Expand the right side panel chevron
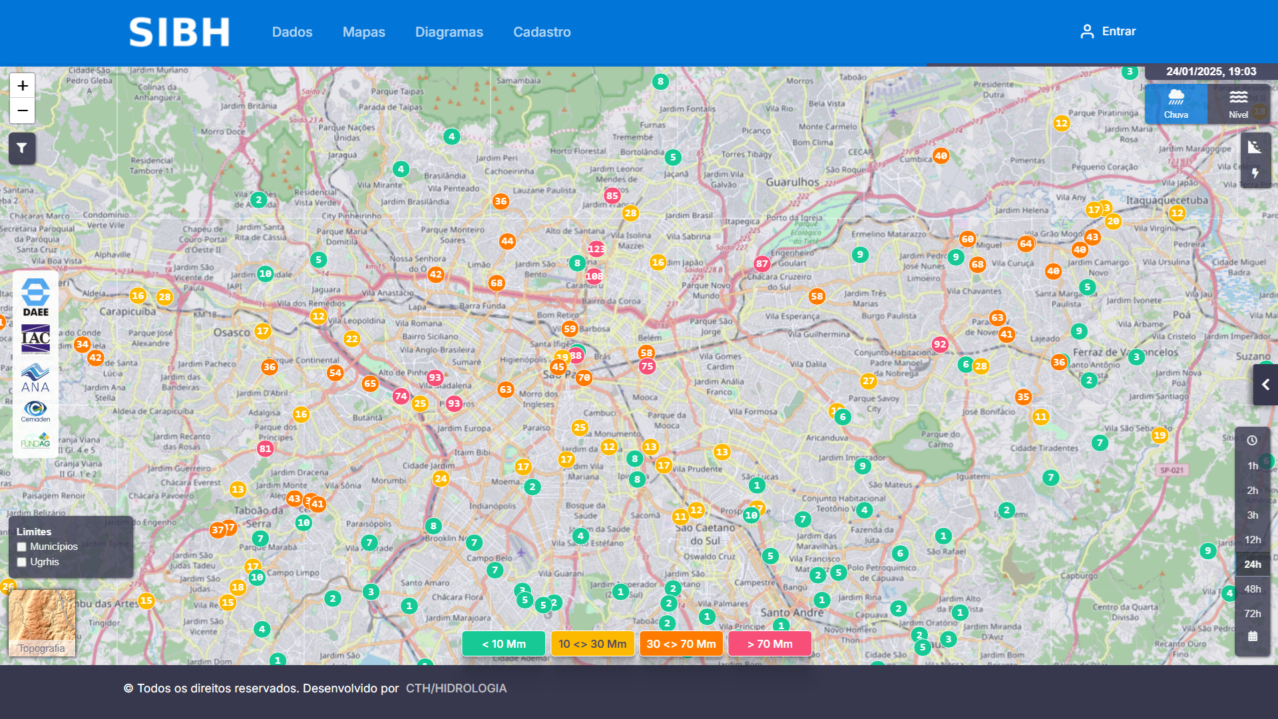This screenshot has width=1278, height=719. (1265, 385)
